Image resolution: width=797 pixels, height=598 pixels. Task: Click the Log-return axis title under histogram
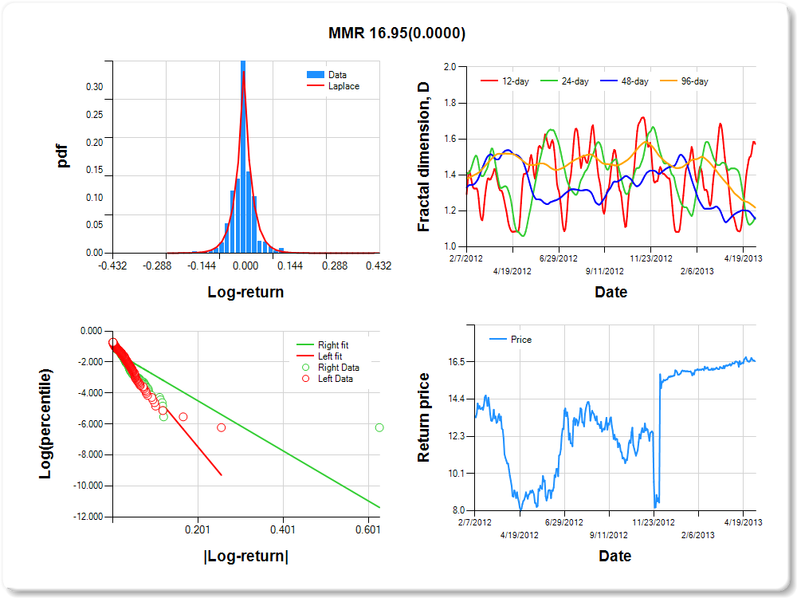pos(245,293)
